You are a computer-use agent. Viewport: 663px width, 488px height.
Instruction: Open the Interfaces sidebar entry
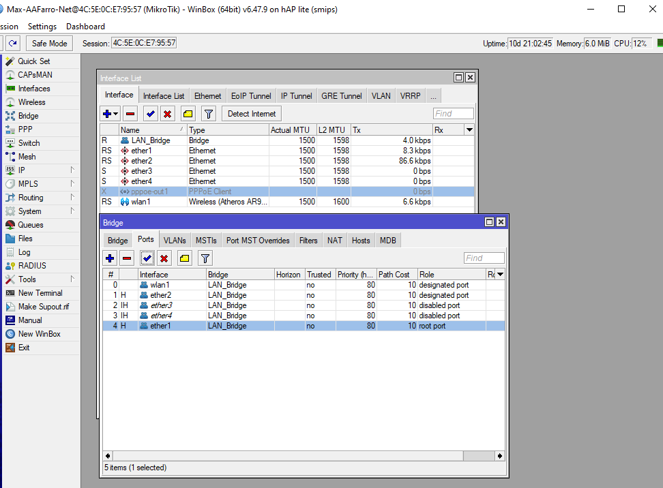34,89
